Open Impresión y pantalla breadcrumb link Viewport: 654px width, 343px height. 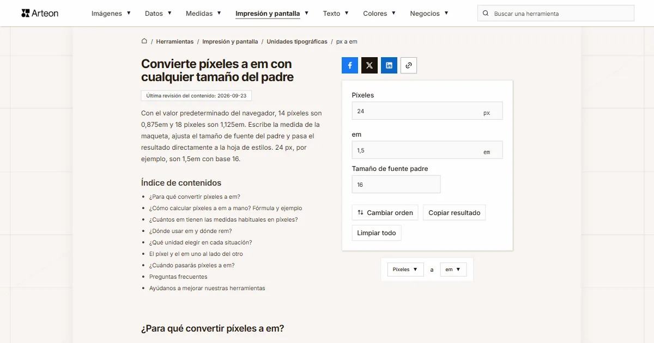[230, 41]
